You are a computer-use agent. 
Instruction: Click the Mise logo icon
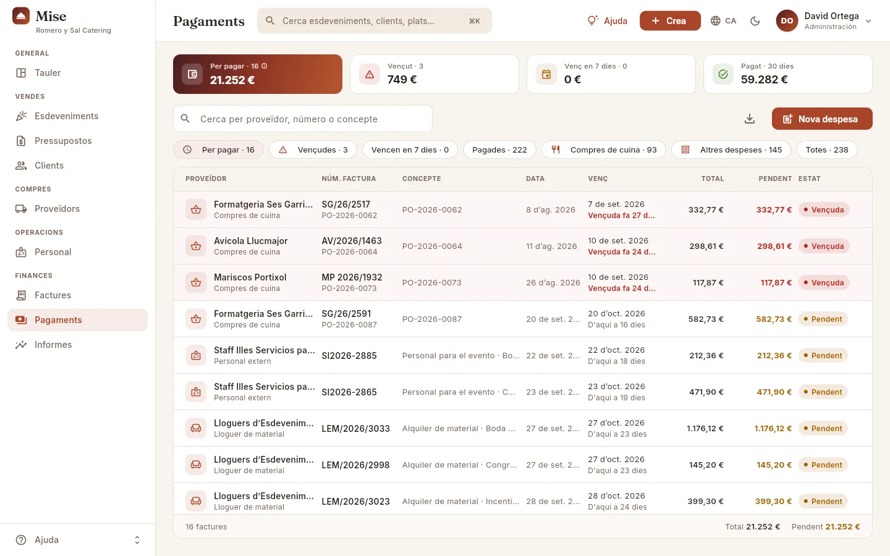[21, 16]
